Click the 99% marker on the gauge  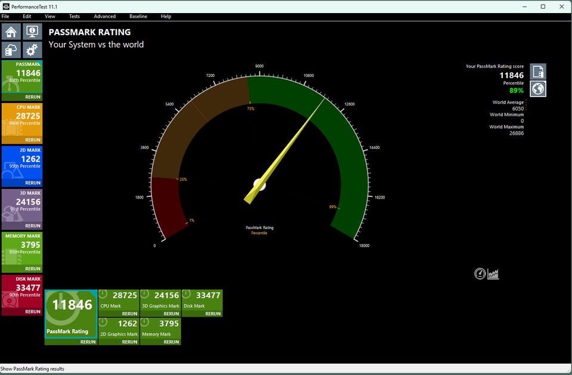click(x=332, y=207)
